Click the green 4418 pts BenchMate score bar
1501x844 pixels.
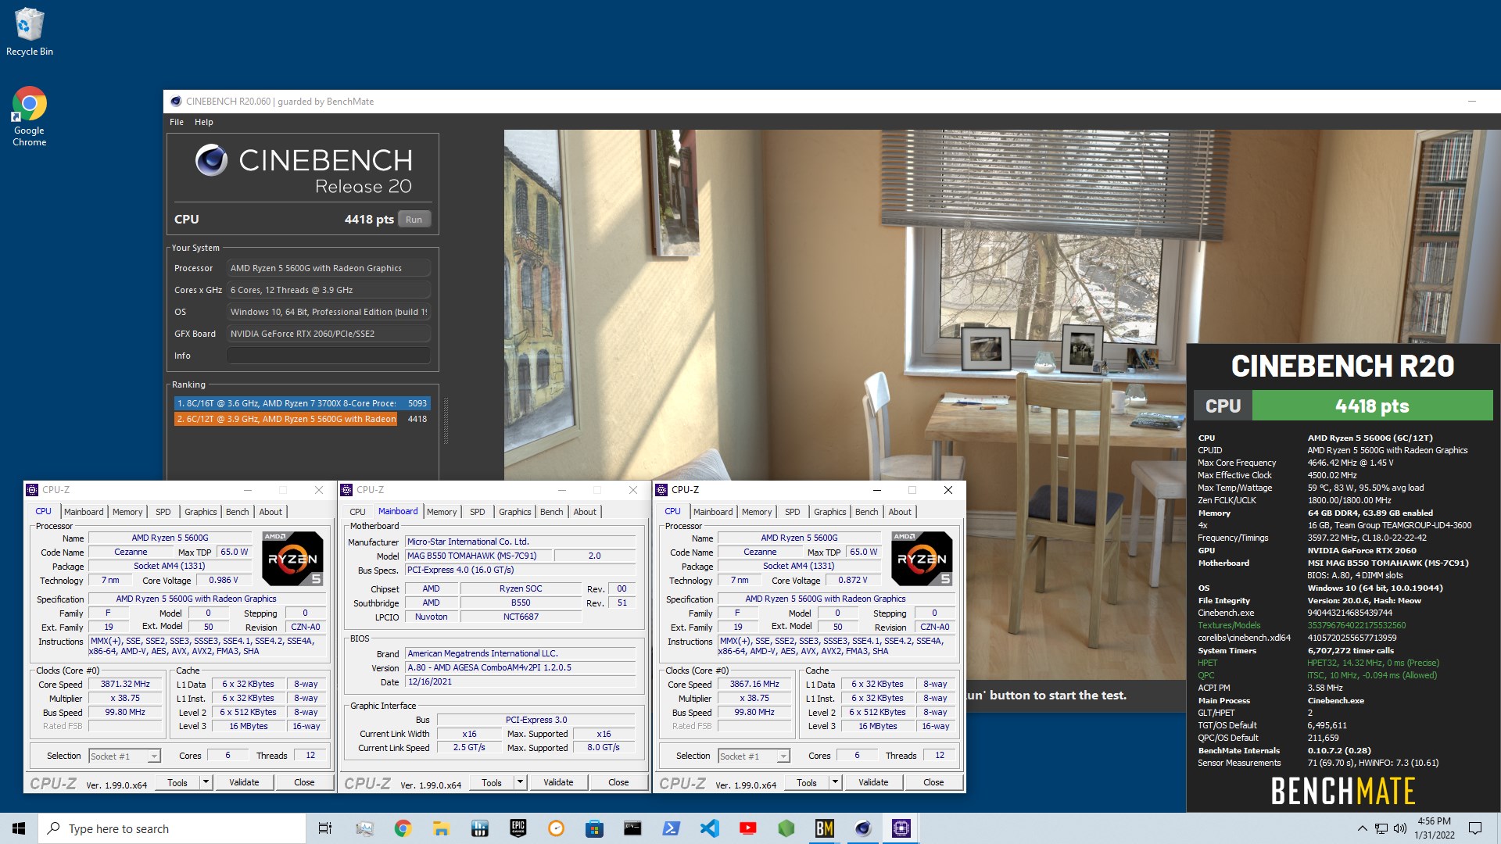[x=1372, y=406]
